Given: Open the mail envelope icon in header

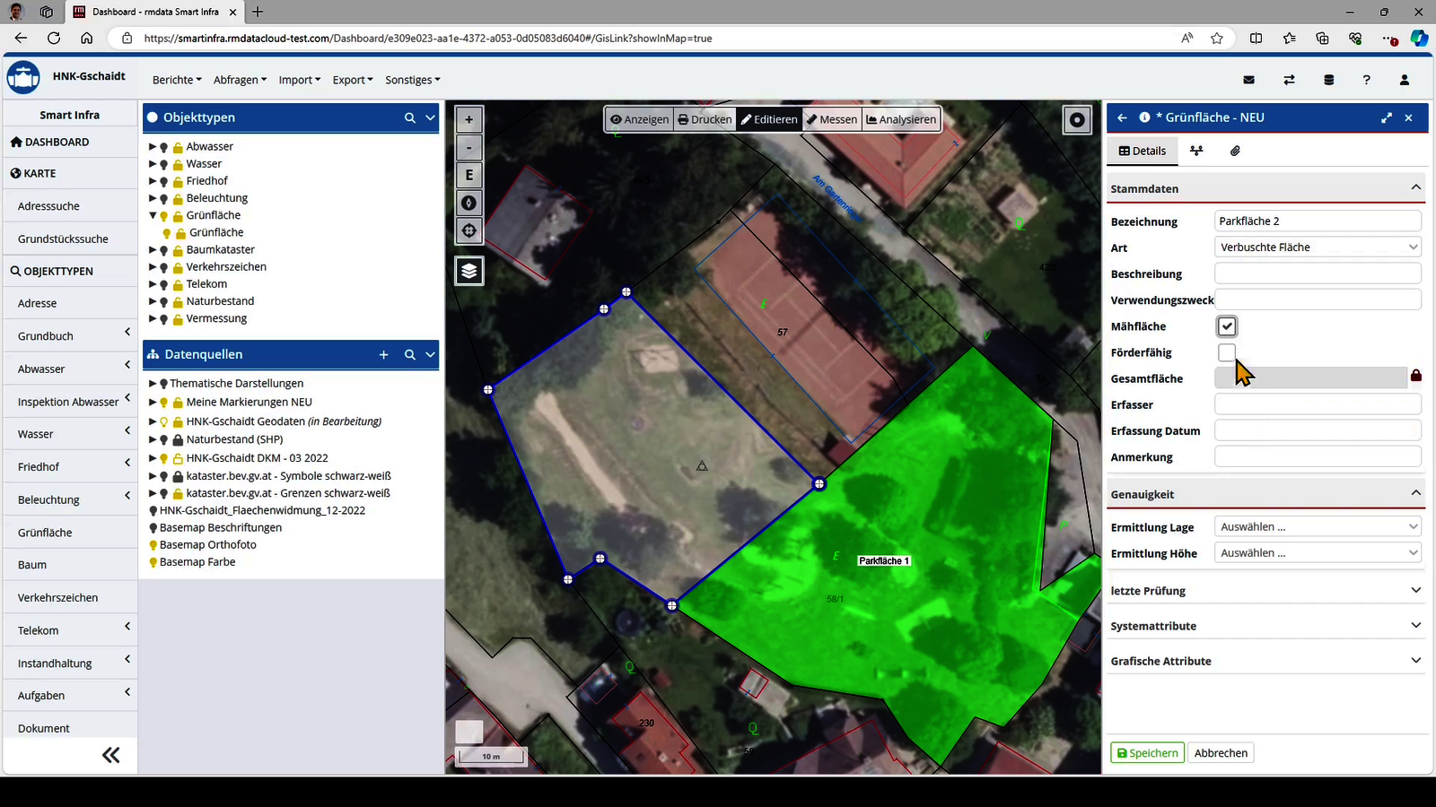Looking at the screenshot, I should pyautogui.click(x=1248, y=80).
